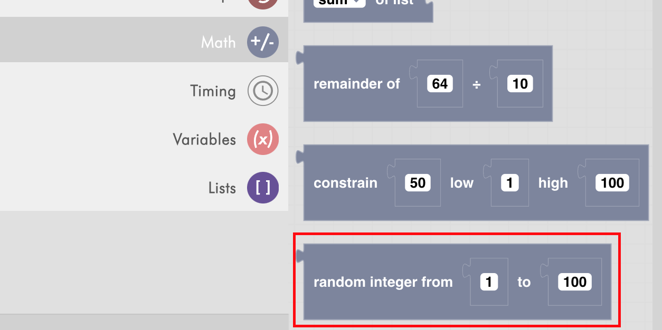Click the constrain low value 1
Image resolution: width=662 pixels, height=330 pixels.
pos(509,183)
